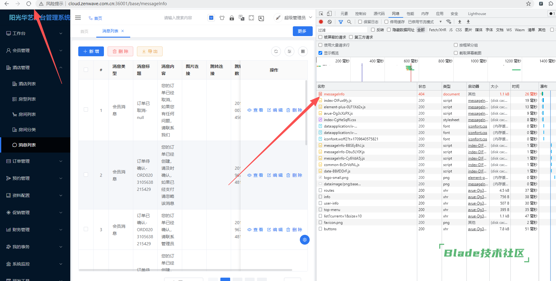Click the 导出 button
Screen dimensions: 556x281
click(x=149, y=51)
